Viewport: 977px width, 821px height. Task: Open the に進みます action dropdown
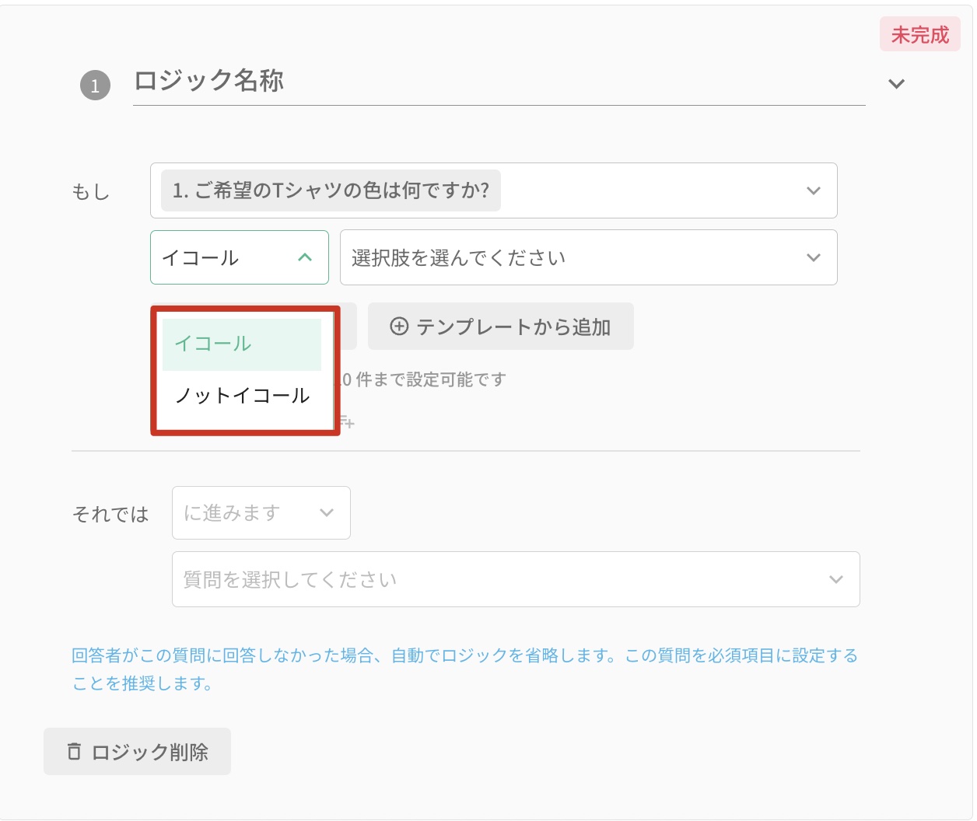(x=261, y=512)
